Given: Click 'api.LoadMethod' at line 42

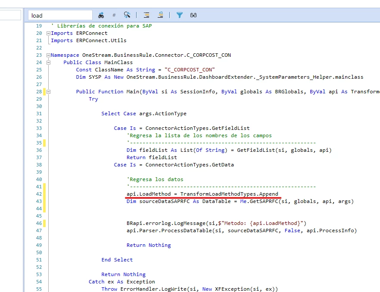Looking at the screenshot, I should [149, 194].
